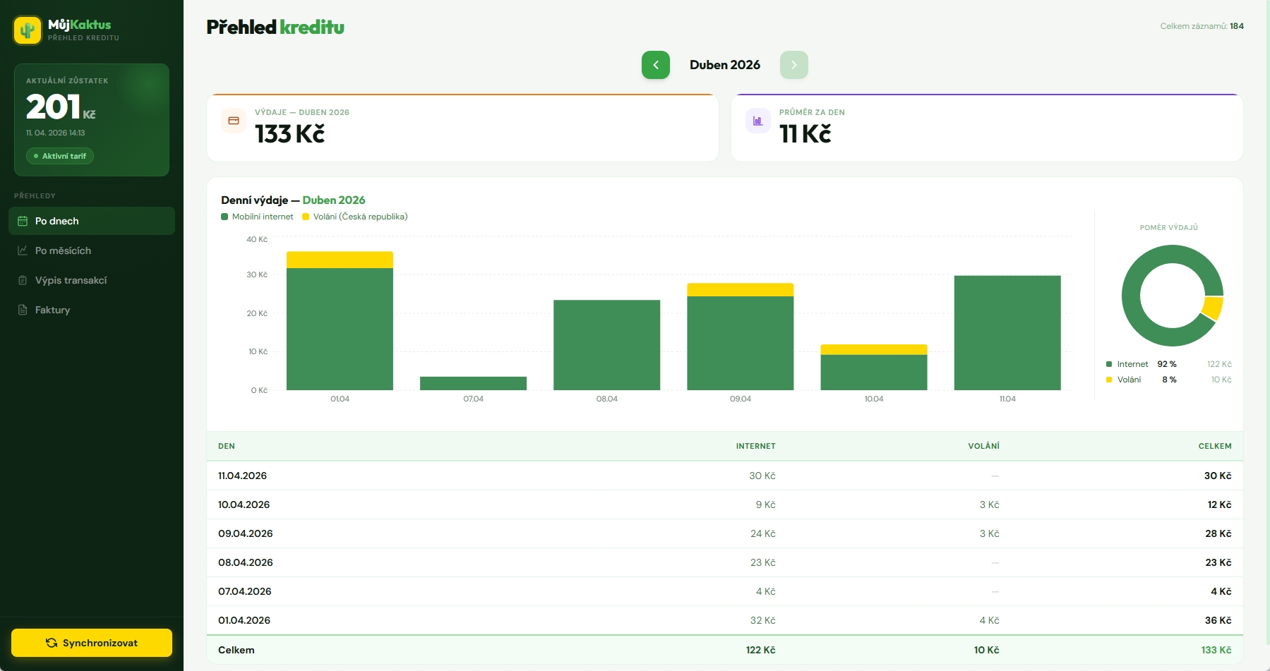Click the calendar icon beside Po dnech
Screen dimensions: 1270x671
[x=23, y=221]
